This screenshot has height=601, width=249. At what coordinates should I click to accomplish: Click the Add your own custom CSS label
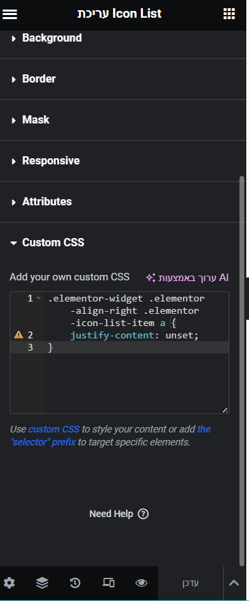click(x=69, y=277)
